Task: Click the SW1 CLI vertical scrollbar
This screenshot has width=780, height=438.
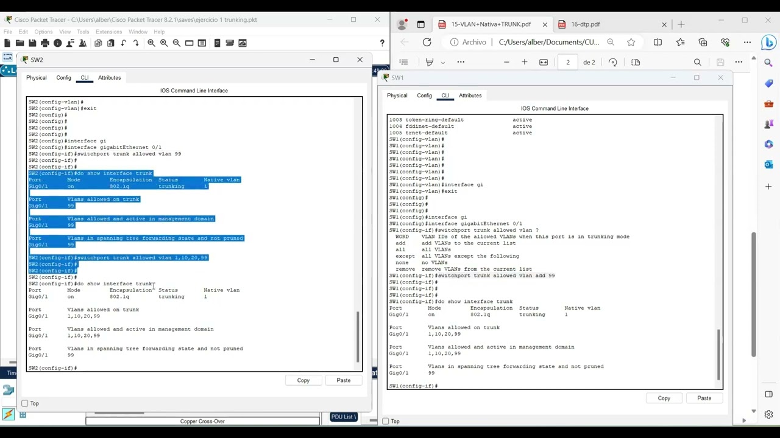Action: tap(718, 355)
